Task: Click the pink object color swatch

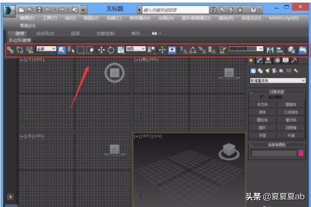Action: click(x=301, y=153)
